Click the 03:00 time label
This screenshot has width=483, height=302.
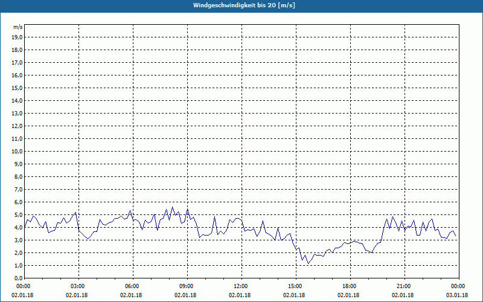[79, 286]
